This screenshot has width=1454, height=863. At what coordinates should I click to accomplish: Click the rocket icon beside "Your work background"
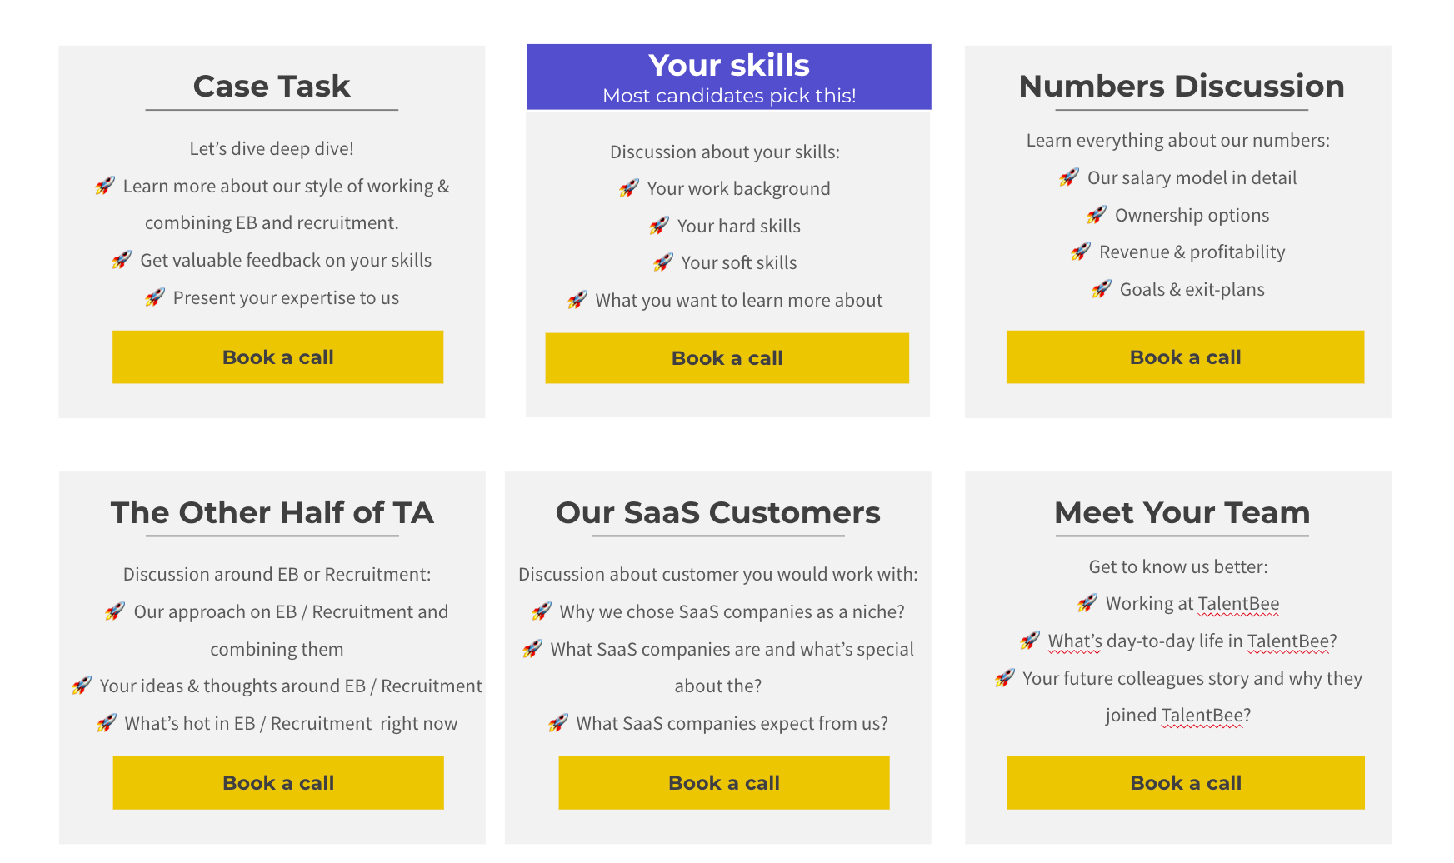coord(629,188)
